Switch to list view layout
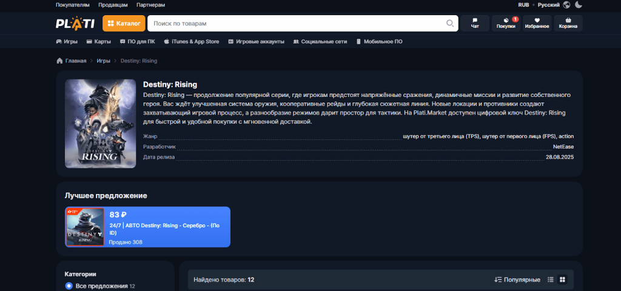The height and width of the screenshot is (291, 621). point(551,279)
